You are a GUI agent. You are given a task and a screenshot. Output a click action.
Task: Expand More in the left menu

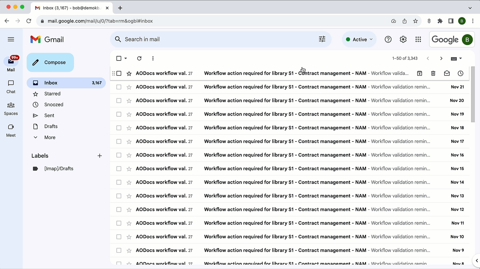(50, 137)
